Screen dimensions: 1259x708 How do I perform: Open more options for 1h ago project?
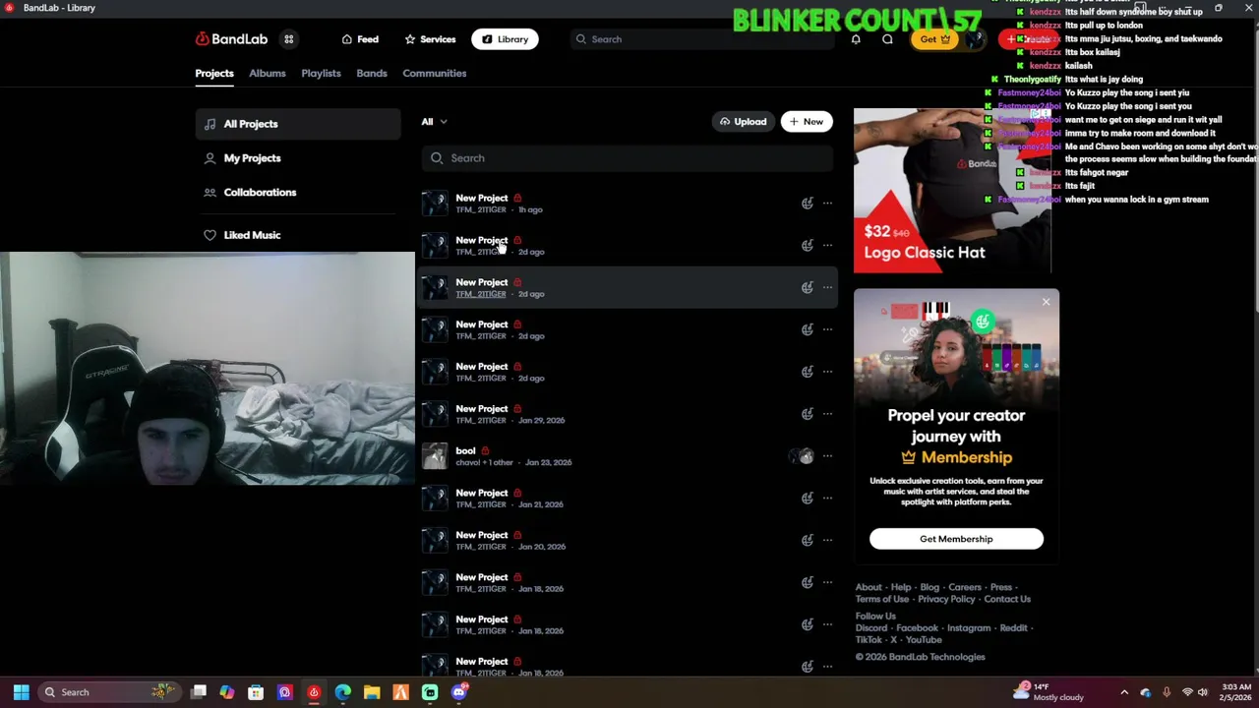[827, 204]
